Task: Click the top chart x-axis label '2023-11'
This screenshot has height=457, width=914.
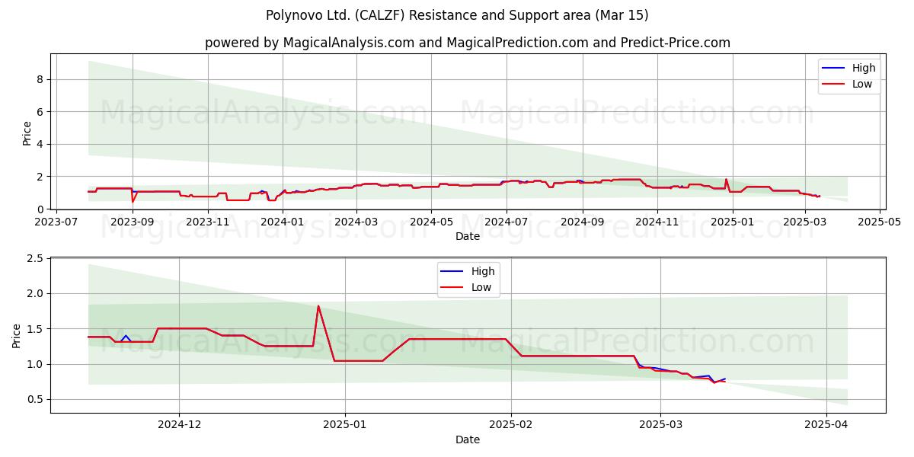Action: tap(207, 222)
